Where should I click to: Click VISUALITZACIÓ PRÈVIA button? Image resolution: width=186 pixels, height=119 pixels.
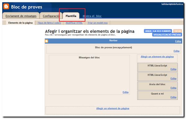pyautogui.click(x=167, y=35)
